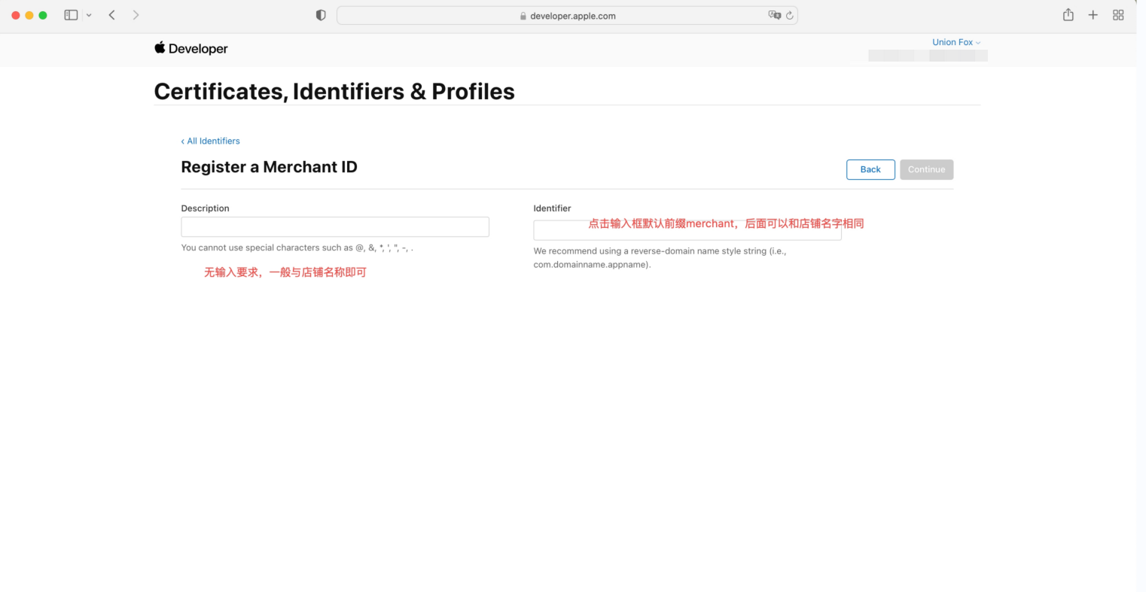Go back with the Safari back arrow

111,15
